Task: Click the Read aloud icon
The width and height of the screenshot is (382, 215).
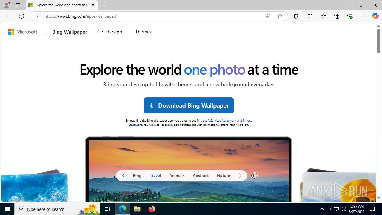Action: [x=268, y=16]
